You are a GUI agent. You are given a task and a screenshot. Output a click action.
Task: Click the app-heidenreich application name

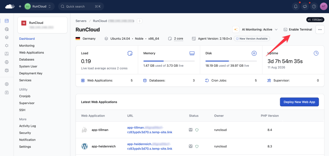(104, 146)
